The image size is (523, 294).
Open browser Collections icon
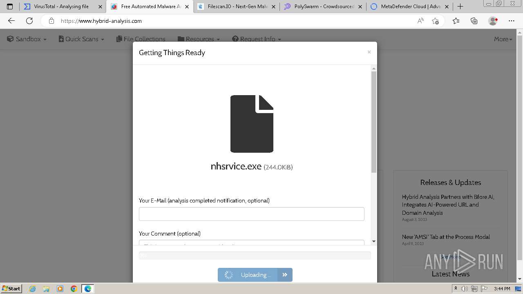tap(474, 21)
